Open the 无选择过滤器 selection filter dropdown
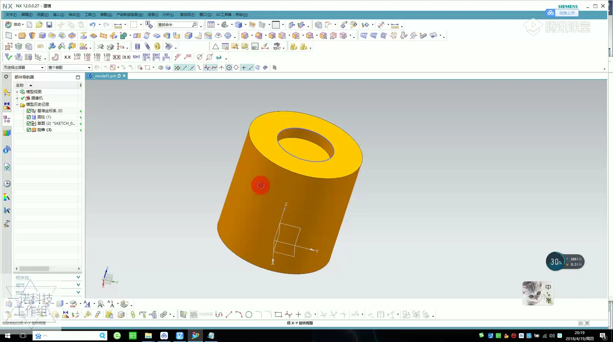This screenshot has height=342, width=613. pyautogui.click(x=24, y=67)
